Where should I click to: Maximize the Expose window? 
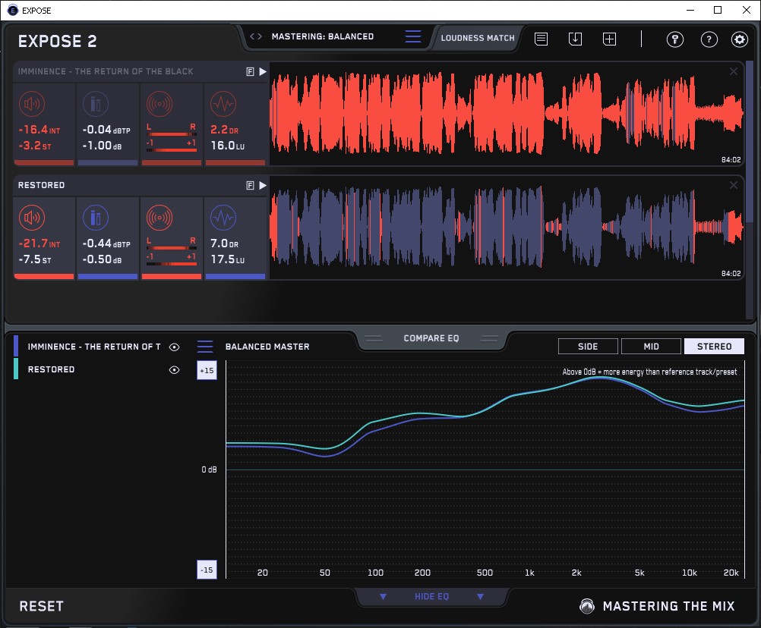pyautogui.click(x=718, y=10)
